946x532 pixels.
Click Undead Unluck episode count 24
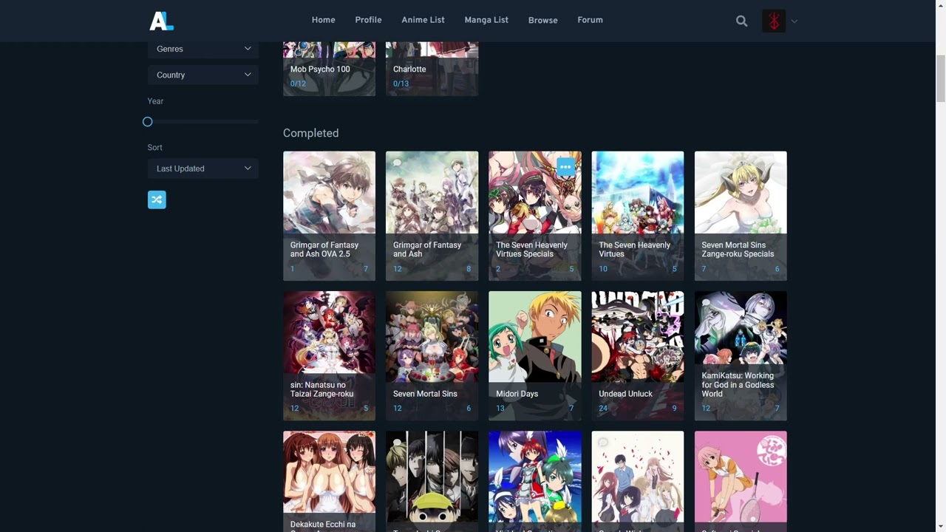[x=603, y=409]
